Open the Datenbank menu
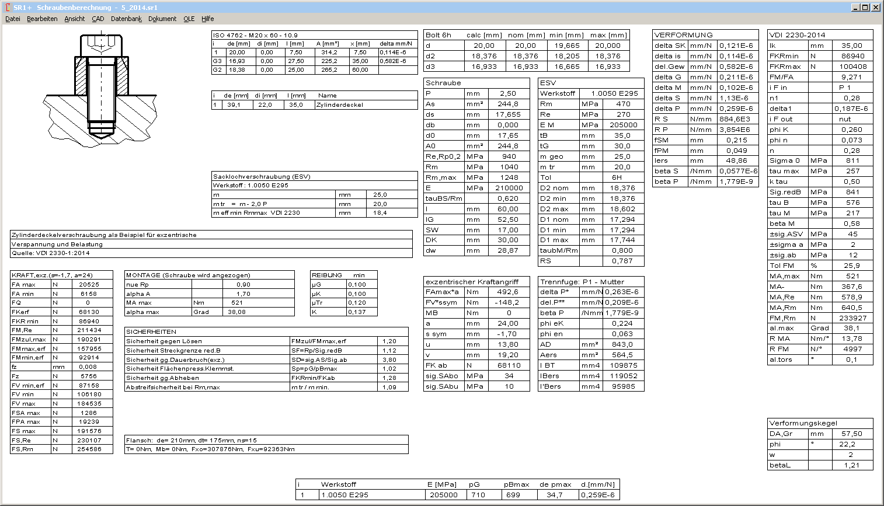This screenshot has width=884, height=506. pyautogui.click(x=126, y=19)
